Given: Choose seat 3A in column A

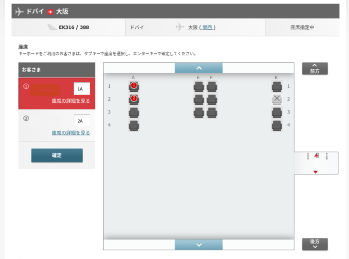Looking at the screenshot, I should click(134, 113).
